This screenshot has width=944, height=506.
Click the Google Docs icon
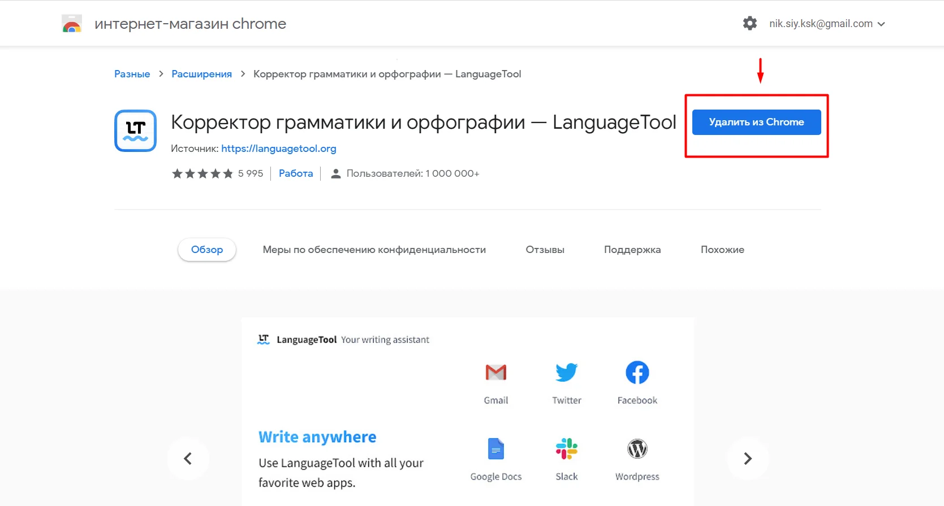(496, 449)
